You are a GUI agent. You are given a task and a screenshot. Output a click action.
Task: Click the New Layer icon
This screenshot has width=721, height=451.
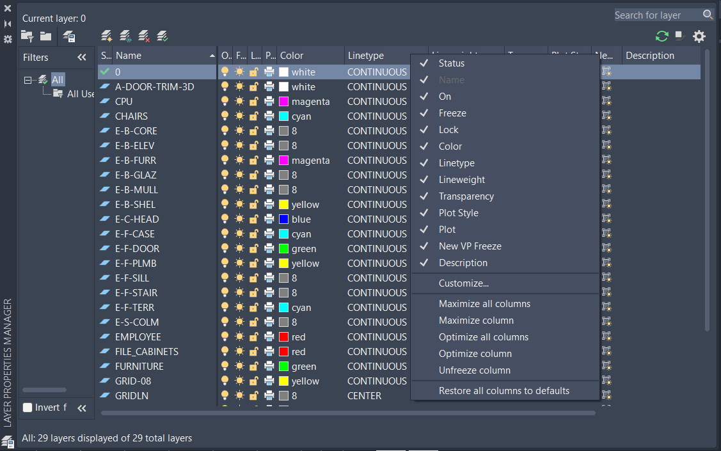pyautogui.click(x=107, y=36)
